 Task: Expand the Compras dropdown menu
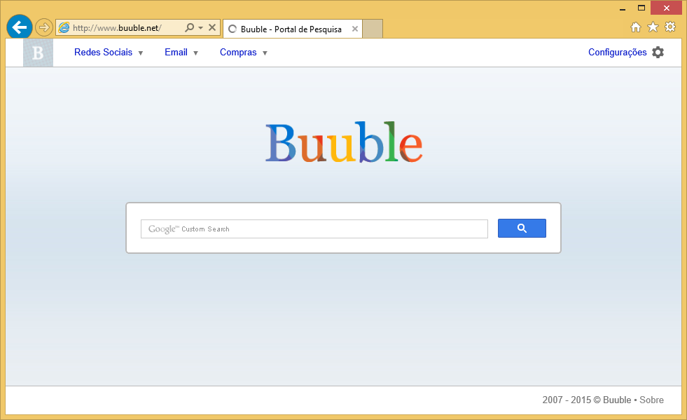pyautogui.click(x=243, y=53)
